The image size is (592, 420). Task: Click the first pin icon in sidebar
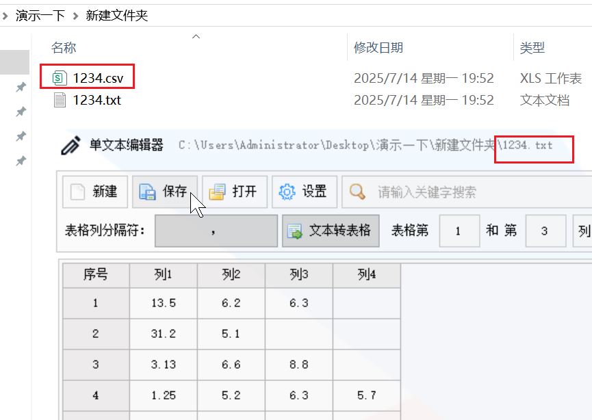(x=21, y=87)
